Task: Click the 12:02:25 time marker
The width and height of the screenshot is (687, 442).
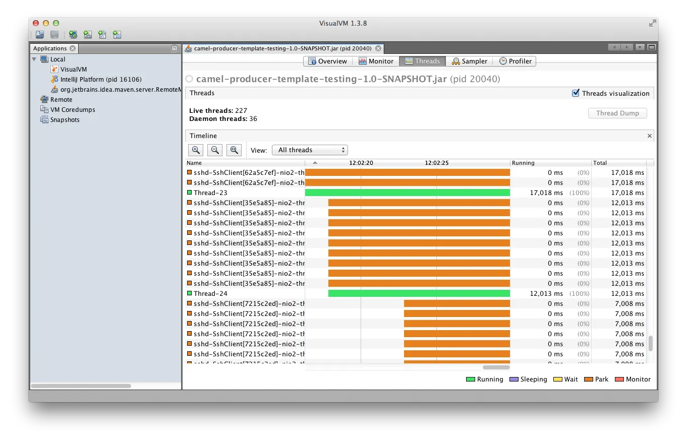Action: [437, 163]
